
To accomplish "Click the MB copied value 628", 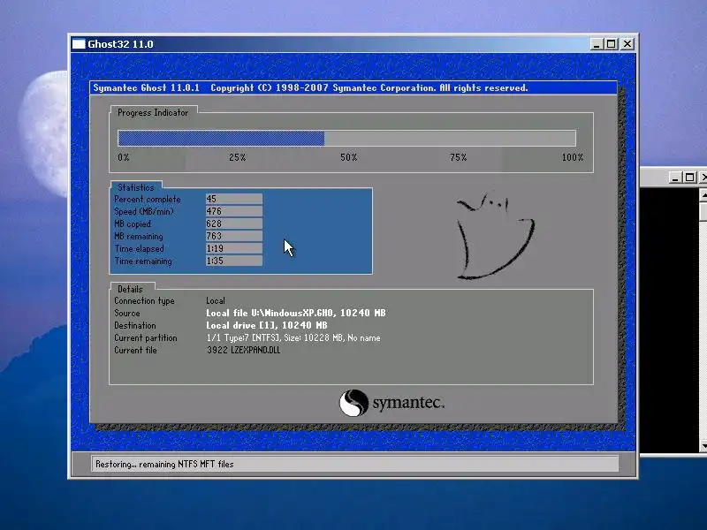I will (x=234, y=223).
